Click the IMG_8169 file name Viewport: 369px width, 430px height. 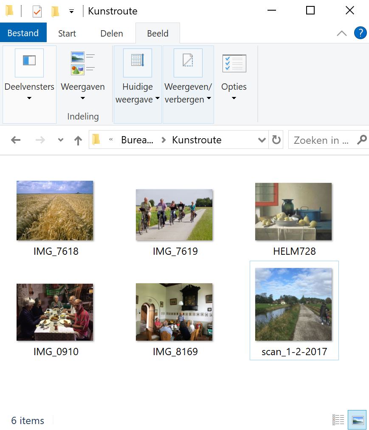tap(175, 352)
